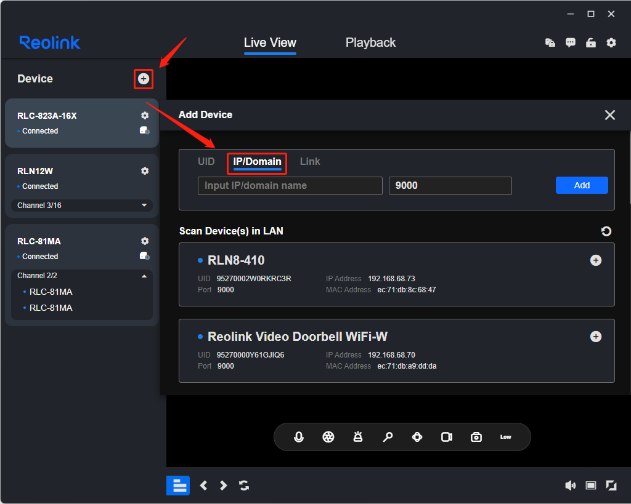Select the RLC-81MA device card title
This screenshot has height=504, width=631.
39,241
